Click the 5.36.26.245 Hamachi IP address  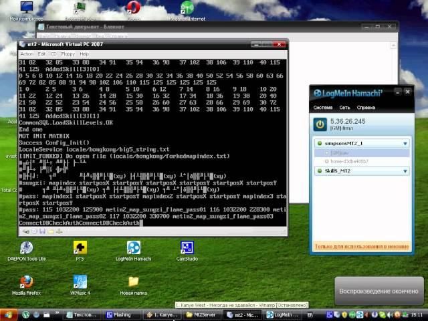(x=348, y=122)
